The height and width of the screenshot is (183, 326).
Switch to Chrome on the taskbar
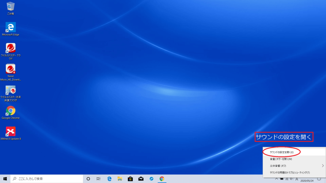[162, 179]
